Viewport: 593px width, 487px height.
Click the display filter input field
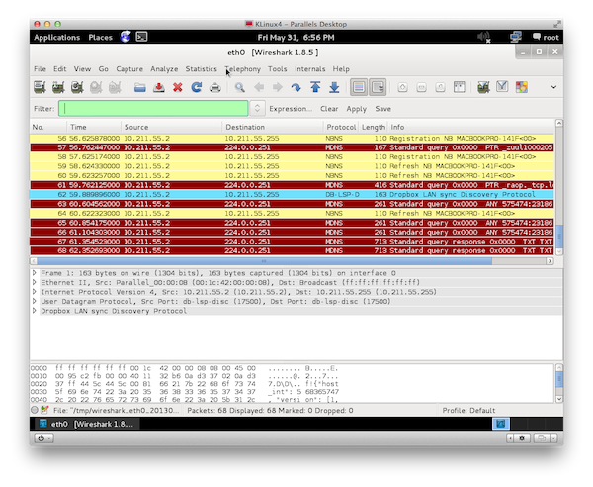click(153, 109)
